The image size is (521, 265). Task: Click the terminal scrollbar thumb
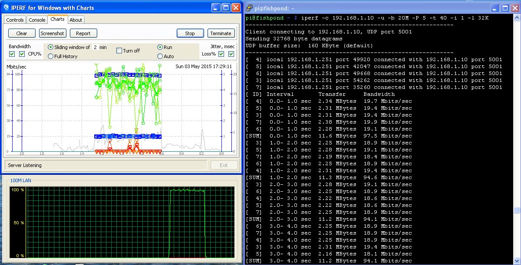pos(517,211)
